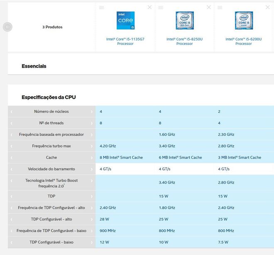Viewport: 274px width, 255px height.
Task: Click right chevron on Nº de threads row
Action: tap(92, 123)
